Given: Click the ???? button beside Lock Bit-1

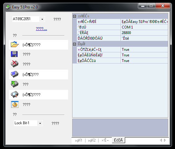Looking at the screenshot, I should (x=55, y=123).
